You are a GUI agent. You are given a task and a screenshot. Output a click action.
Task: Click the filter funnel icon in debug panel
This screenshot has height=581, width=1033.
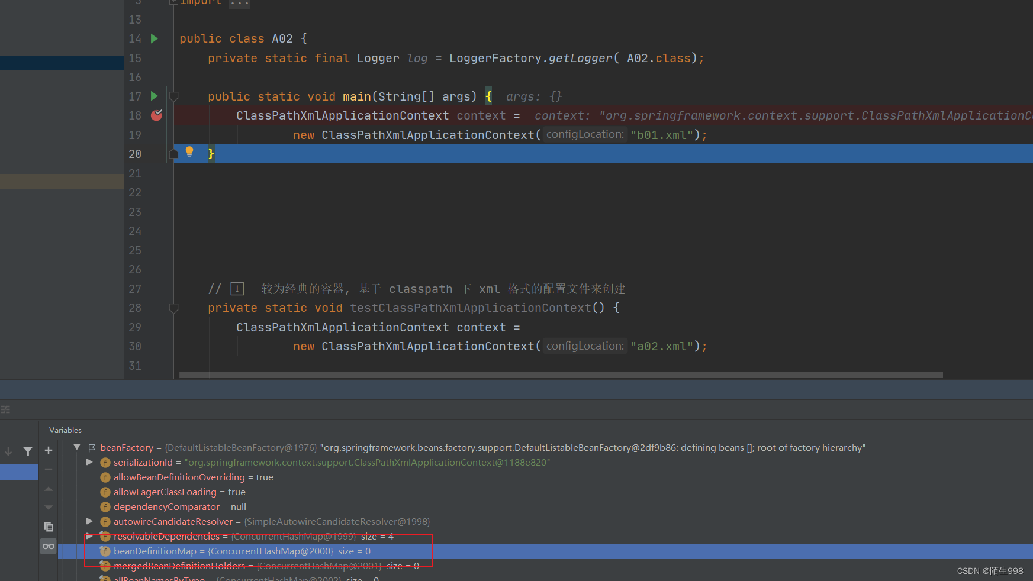pyautogui.click(x=28, y=451)
